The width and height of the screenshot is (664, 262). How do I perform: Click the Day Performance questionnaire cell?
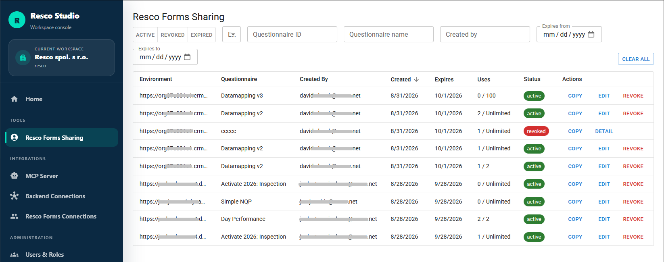(x=243, y=219)
